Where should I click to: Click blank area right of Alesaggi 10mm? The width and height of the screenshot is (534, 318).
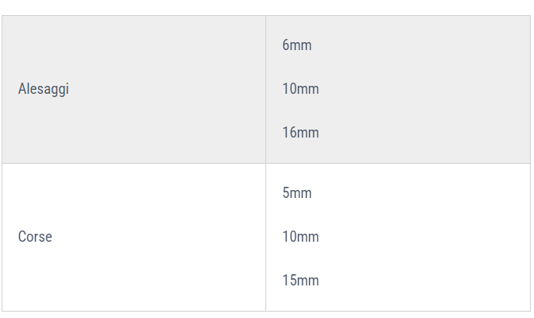(x=422, y=89)
